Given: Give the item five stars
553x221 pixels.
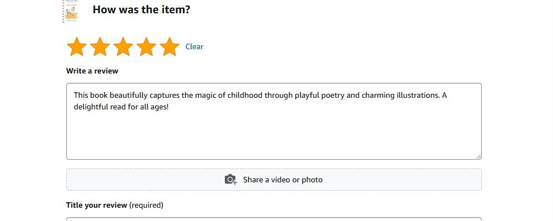Looking at the screenshot, I should point(170,46).
